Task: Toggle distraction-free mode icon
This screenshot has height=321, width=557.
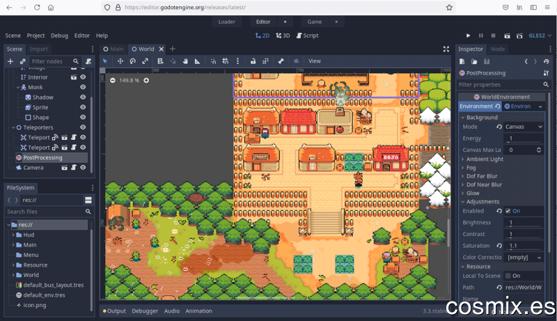Action: [446, 49]
